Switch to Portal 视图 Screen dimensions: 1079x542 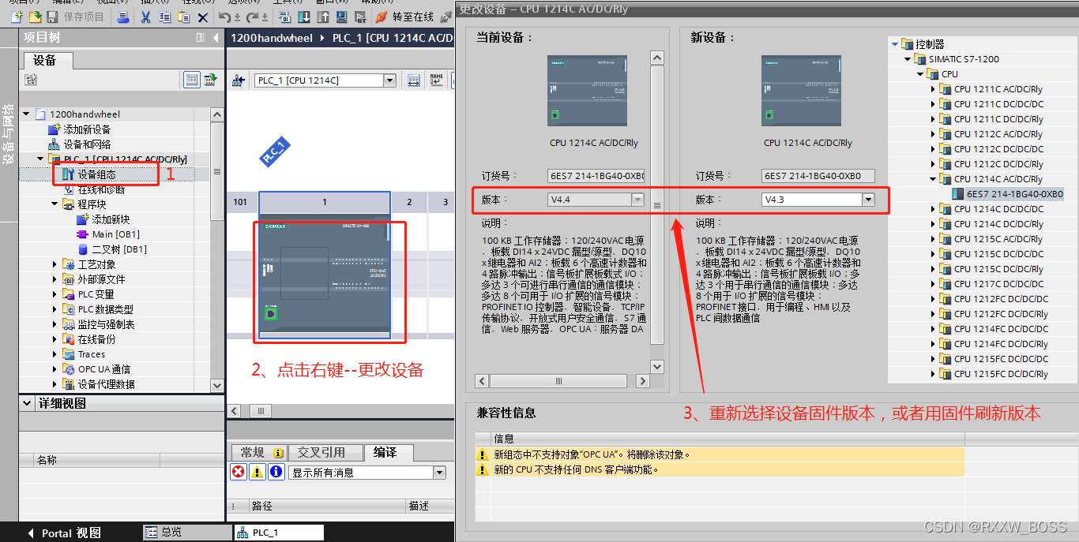[65, 533]
